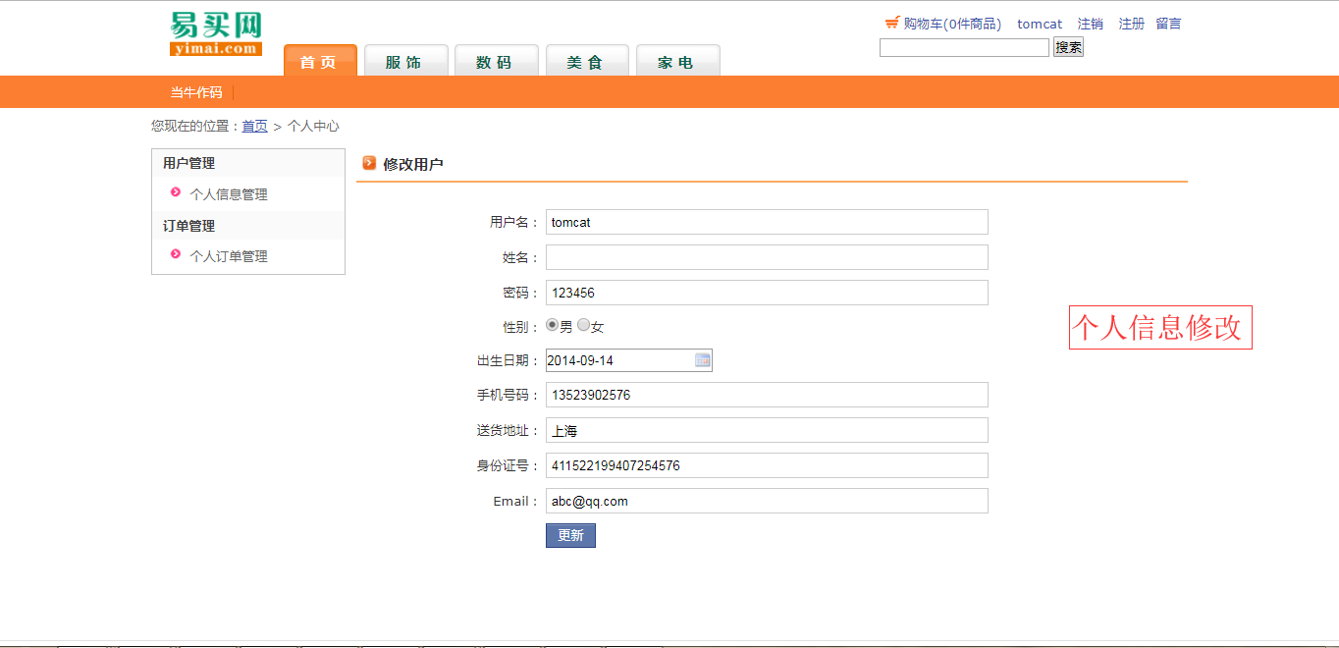Click the yimai.com site logo
1339x648 pixels.
coord(216,33)
